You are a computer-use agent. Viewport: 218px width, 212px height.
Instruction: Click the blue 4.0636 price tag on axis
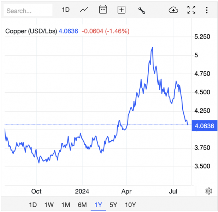click(204, 126)
